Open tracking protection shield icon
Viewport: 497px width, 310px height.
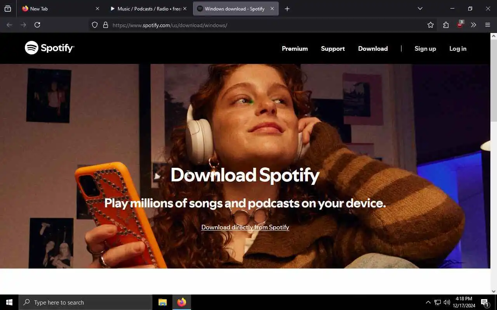pos(95,25)
